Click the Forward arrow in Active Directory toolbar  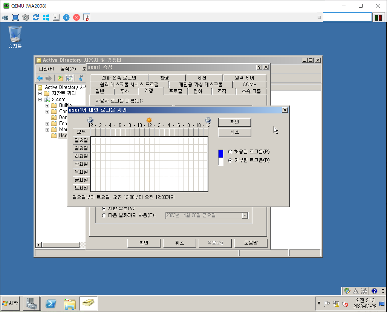(49, 78)
